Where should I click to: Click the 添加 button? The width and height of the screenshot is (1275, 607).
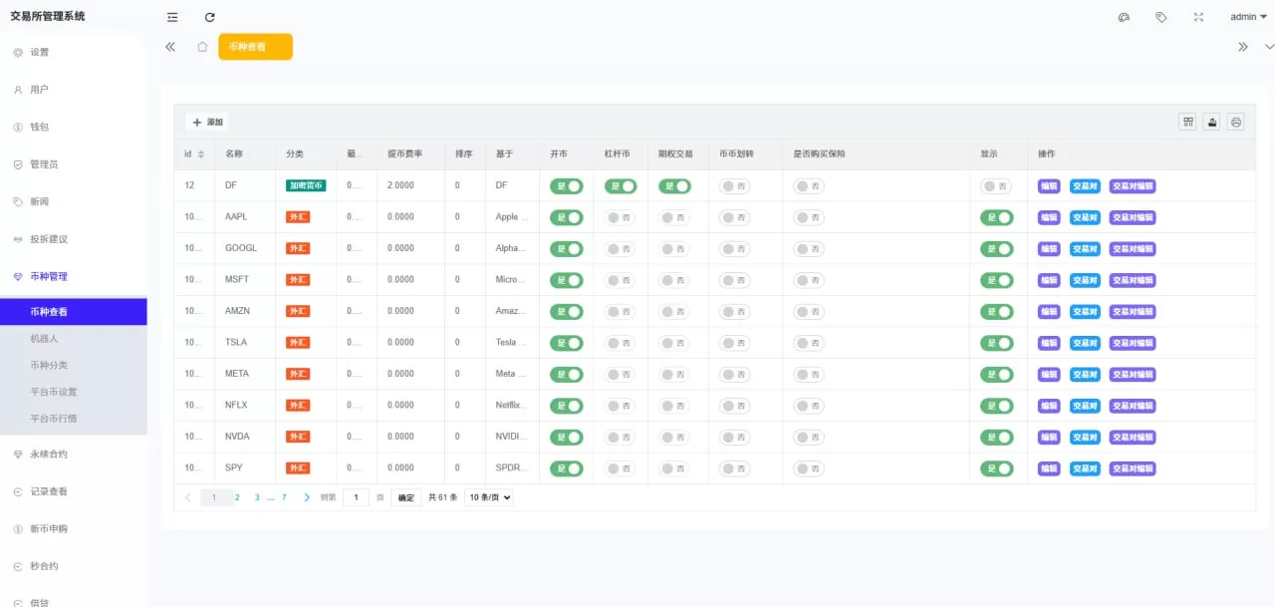tap(207, 122)
